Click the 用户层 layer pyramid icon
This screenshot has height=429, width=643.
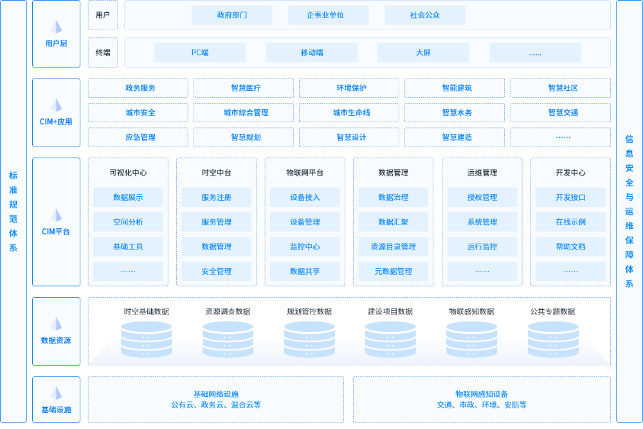point(57,27)
